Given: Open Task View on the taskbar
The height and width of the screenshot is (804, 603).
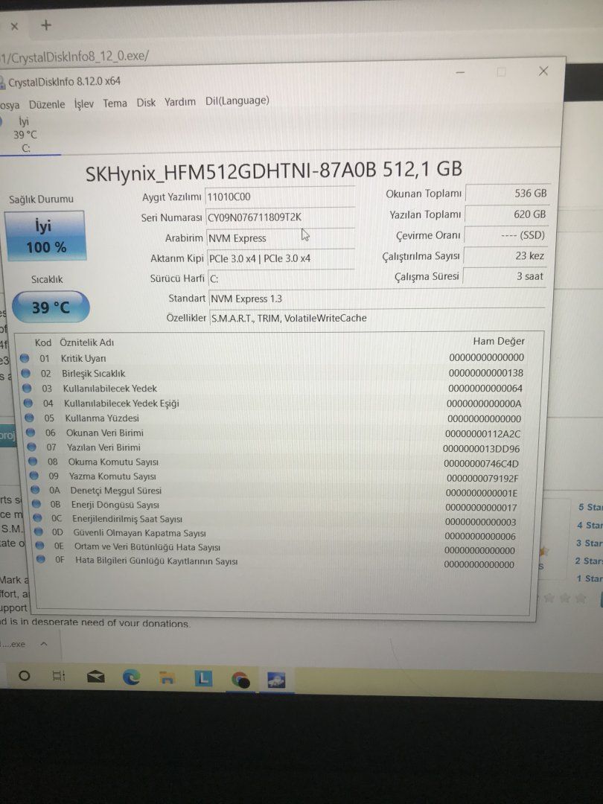Looking at the screenshot, I should click(59, 676).
